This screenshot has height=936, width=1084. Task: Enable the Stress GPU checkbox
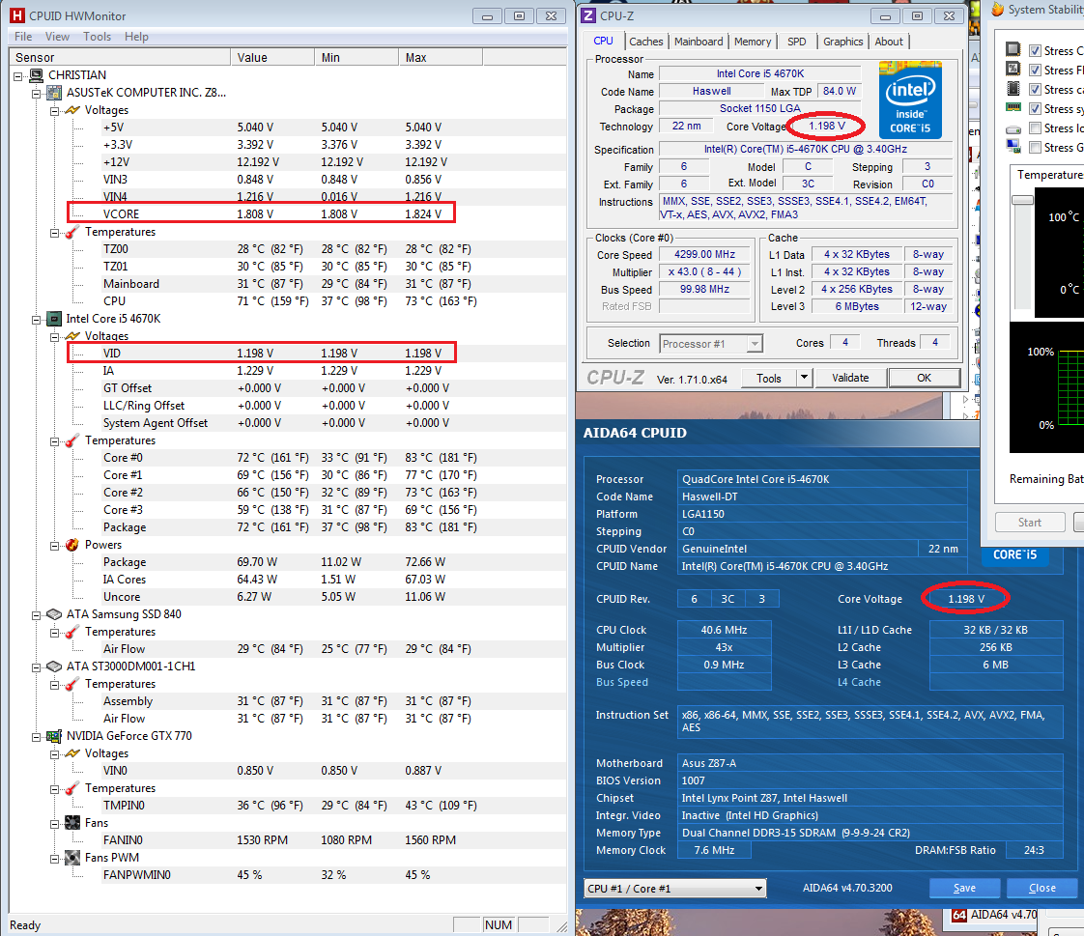[1035, 147]
